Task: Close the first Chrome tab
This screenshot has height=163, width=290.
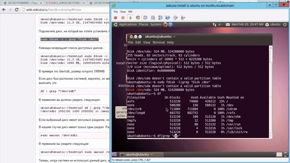Action: click(x=41, y=3)
